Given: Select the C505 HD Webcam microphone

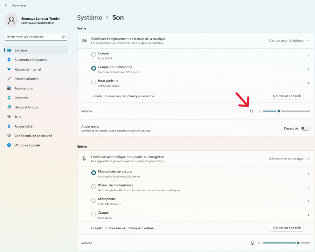Looking at the screenshot, I should click(94, 200).
